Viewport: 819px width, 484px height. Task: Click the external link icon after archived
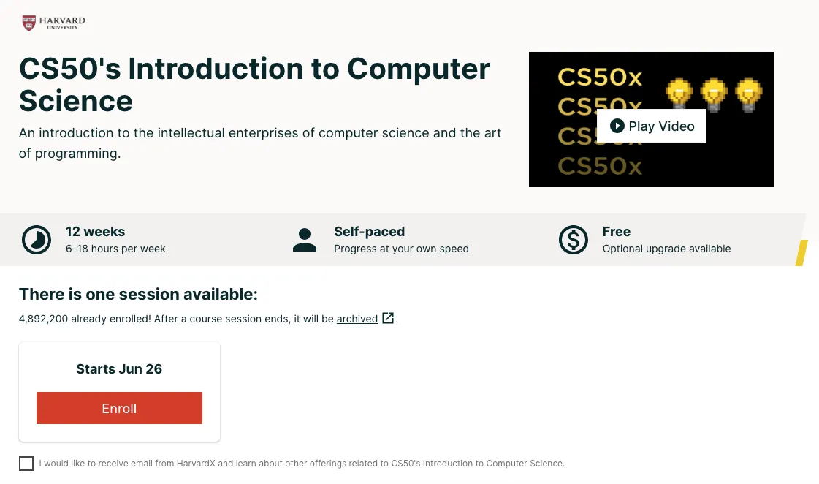point(389,318)
